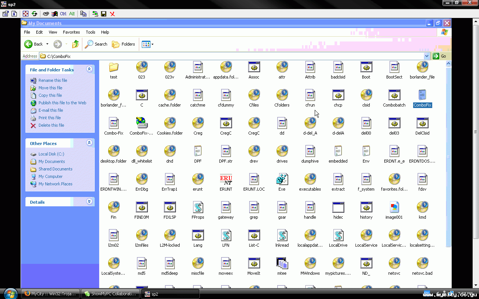Viewport: 479px width, 299px height.
Task: Click the VNC save connection floppy icon
Action: click(x=104, y=14)
